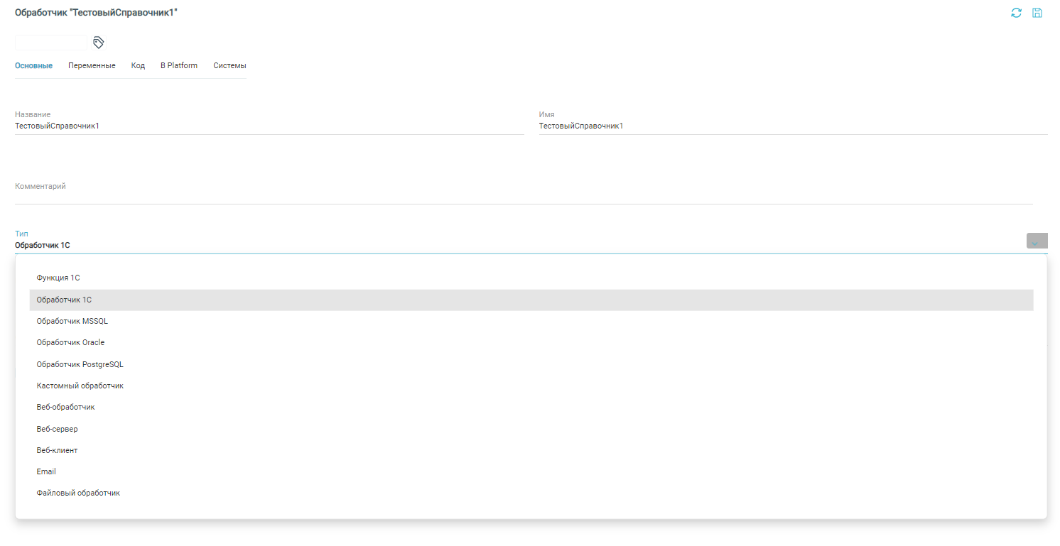
Task: Focus the Имя input field
Action: point(792,126)
